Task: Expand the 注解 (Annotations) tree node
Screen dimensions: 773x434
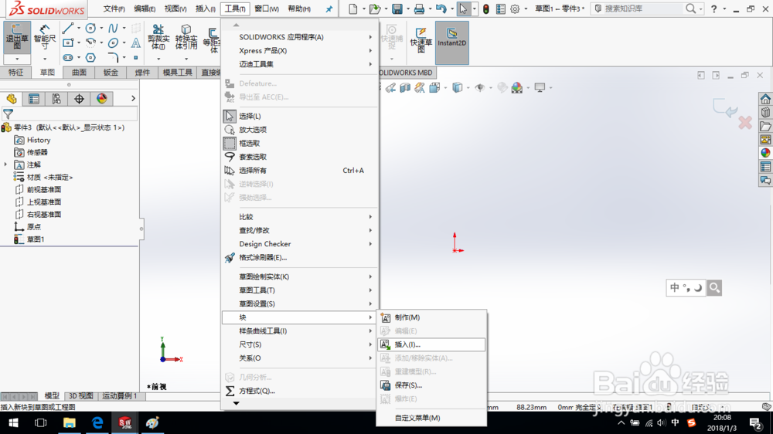Action: [x=5, y=164]
